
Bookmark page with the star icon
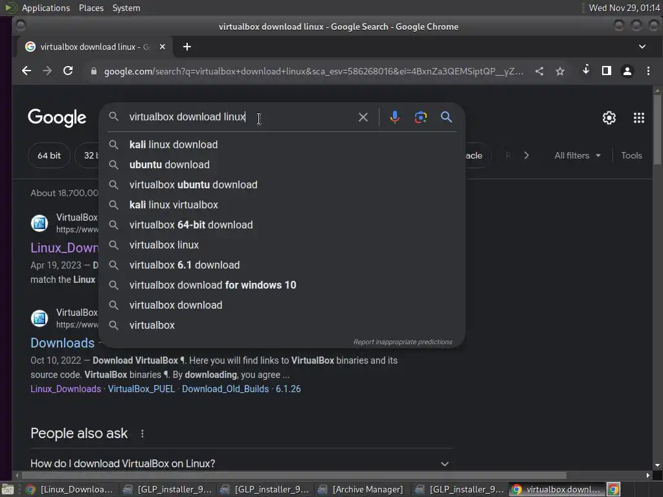(560, 71)
